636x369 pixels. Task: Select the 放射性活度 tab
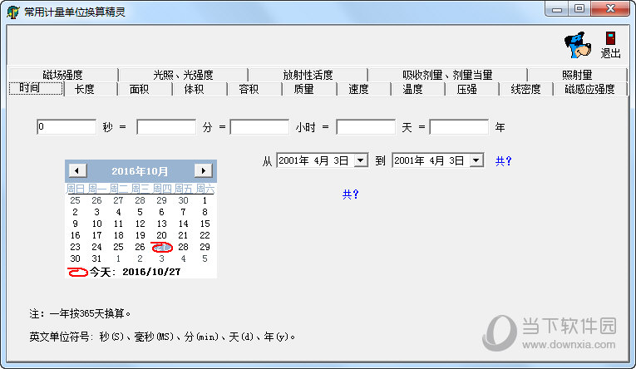[x=308, y=75]
